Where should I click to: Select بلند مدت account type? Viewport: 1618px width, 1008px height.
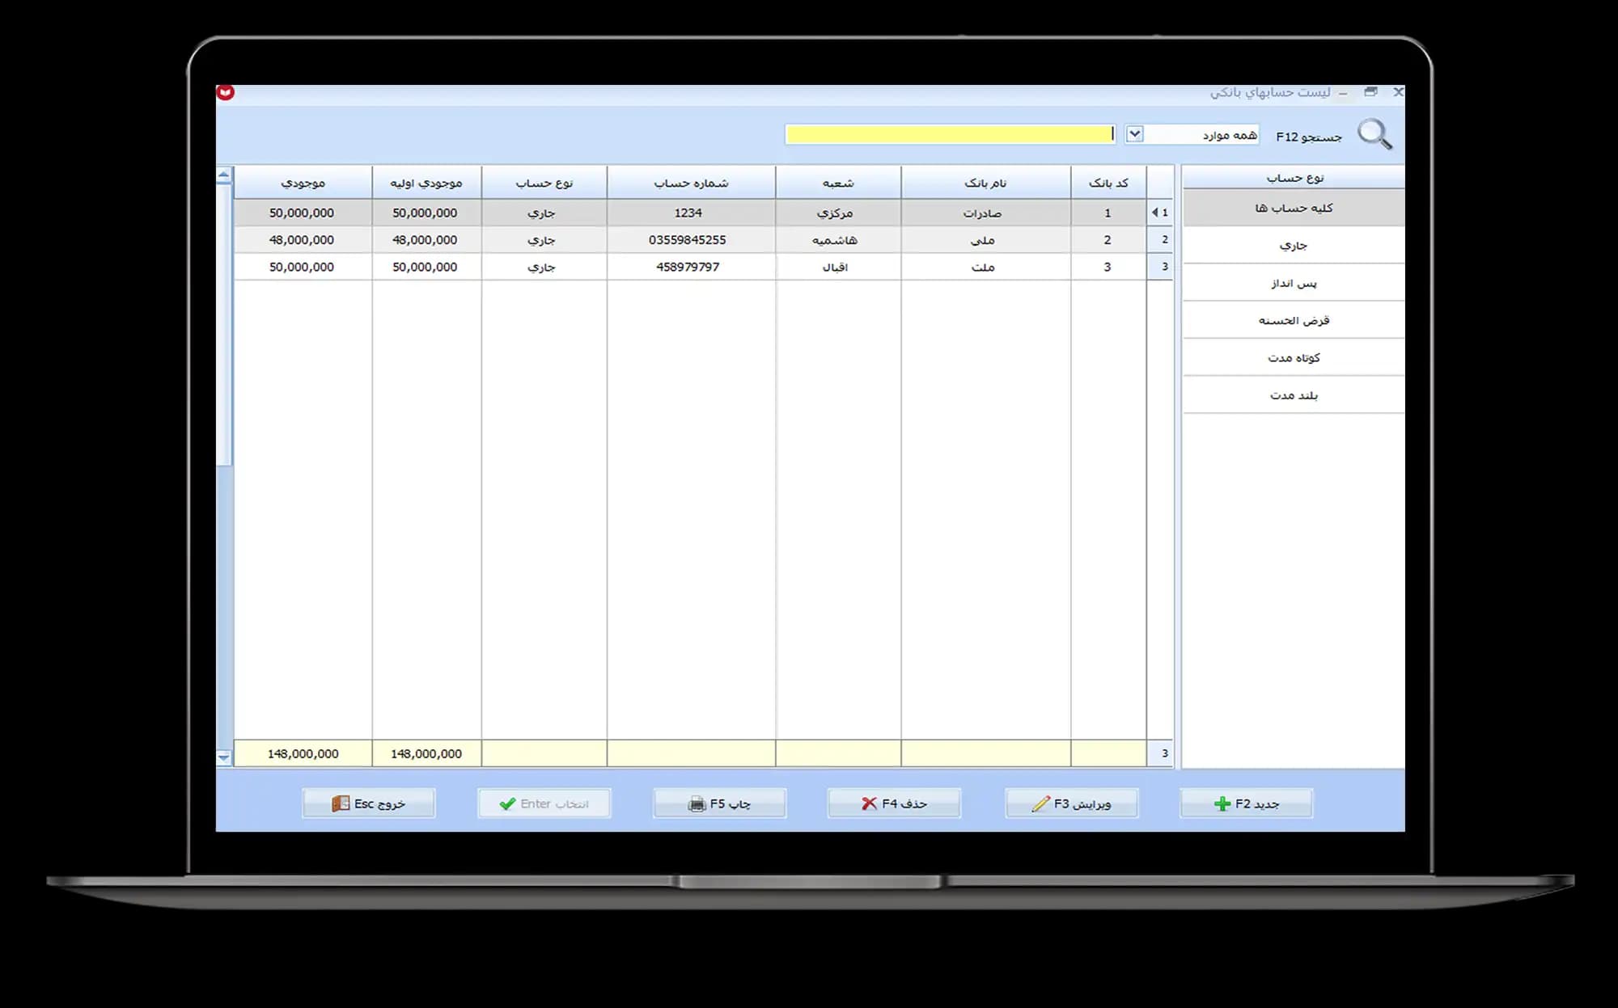pyautogui.click(x=1294, y=395)
